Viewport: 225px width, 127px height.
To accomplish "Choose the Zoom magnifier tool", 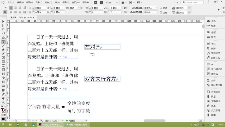I will (3, 102).
